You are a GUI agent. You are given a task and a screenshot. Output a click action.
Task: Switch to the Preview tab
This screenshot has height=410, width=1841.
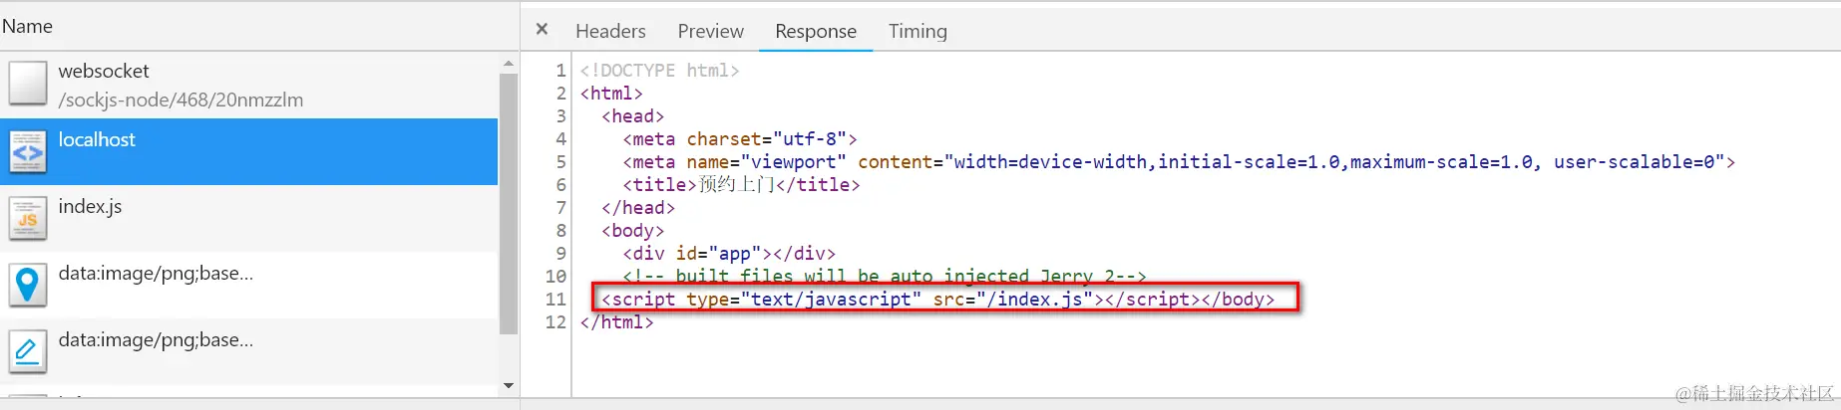pyautogui.click(x=710, y=31)
